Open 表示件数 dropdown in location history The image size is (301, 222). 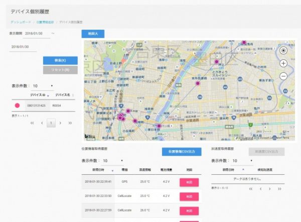pyautogui.click(x=113, y=161)
